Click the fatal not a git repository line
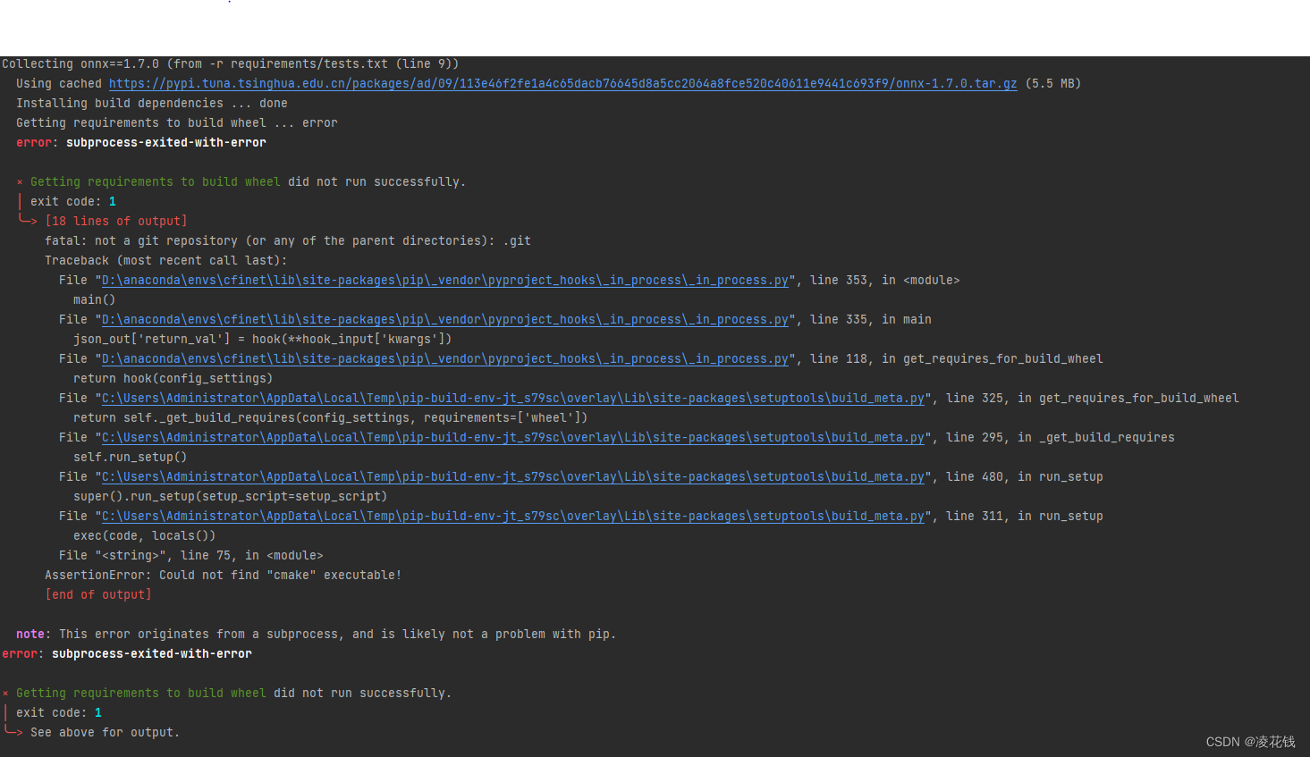This screenshot has height=757, width=1310. (x=286, y=240)
